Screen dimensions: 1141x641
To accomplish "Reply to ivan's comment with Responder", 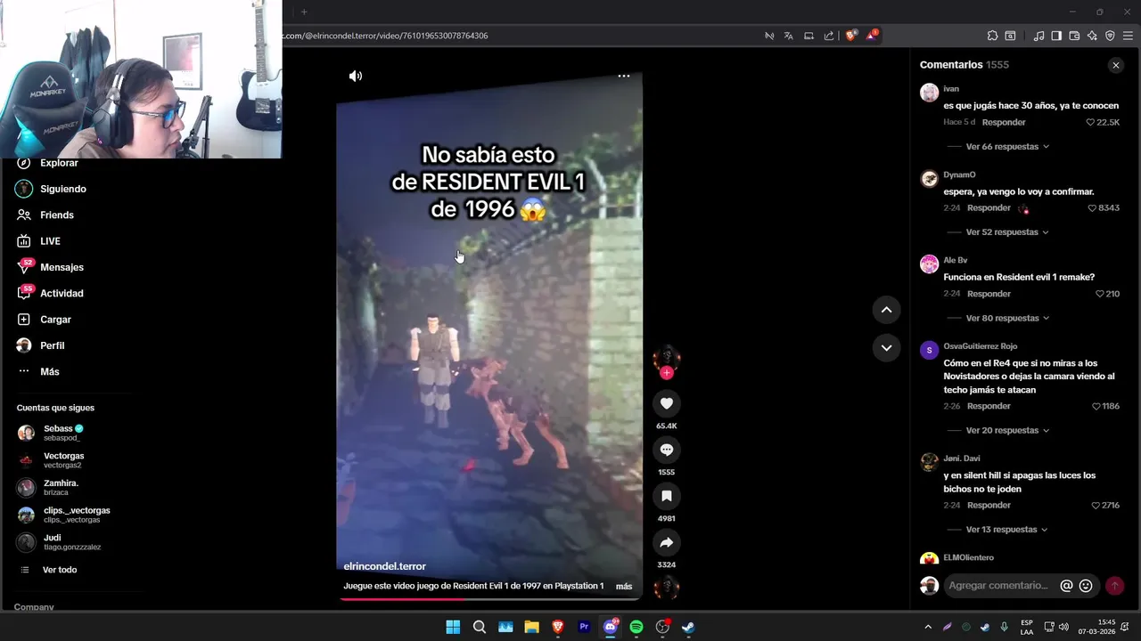I will (1004, 122).
